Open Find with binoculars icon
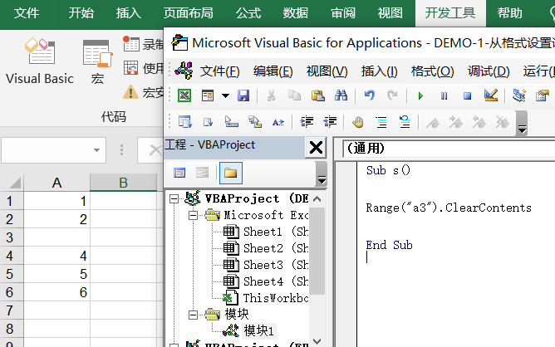555x347 pixels. coord(341,95)
